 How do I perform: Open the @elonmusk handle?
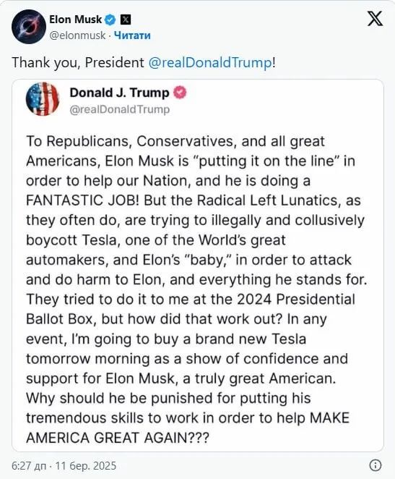pyautogui.click(x=77, y=35)
